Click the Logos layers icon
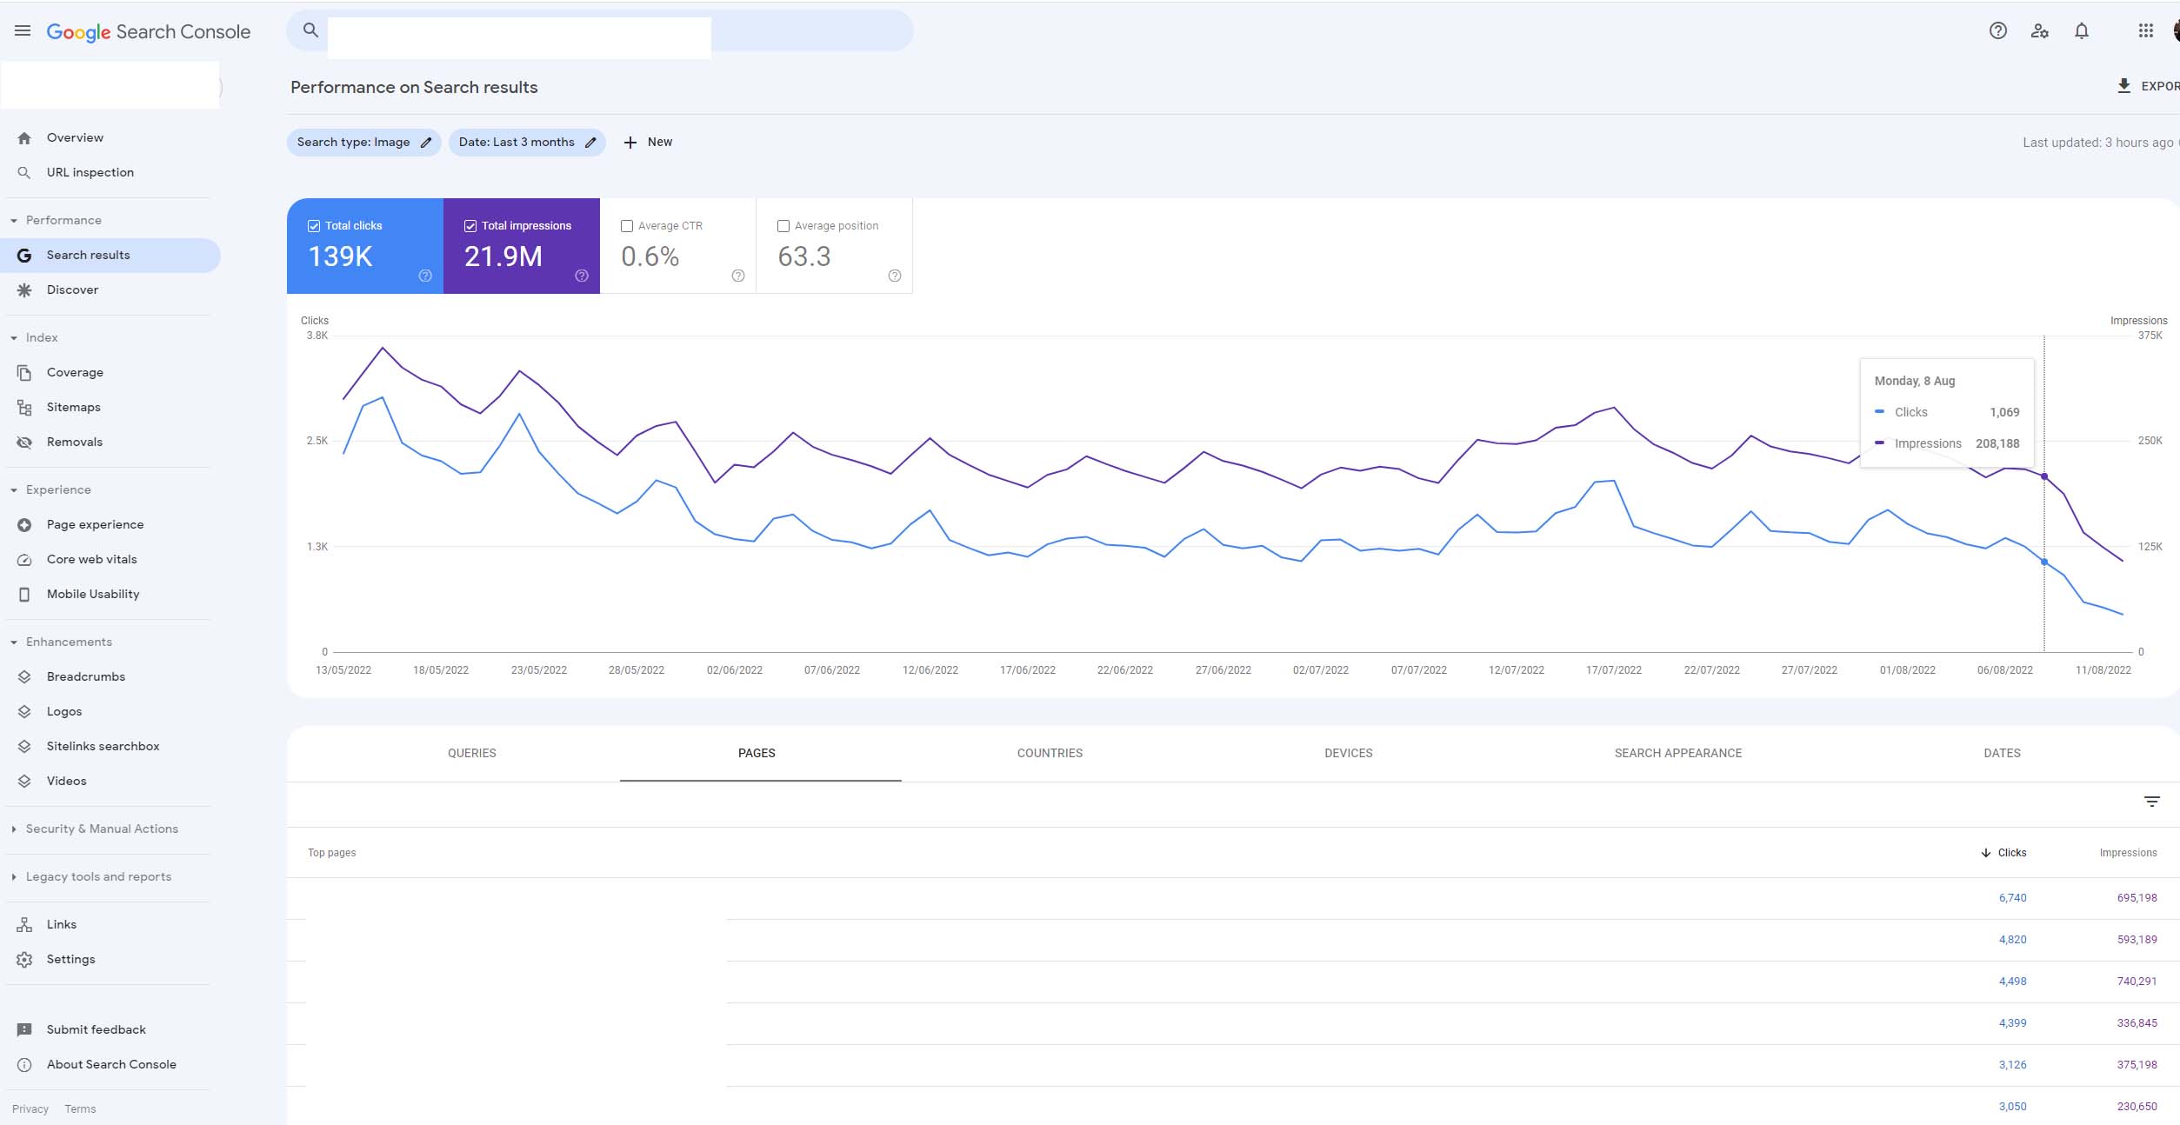2180x1125 pixels. 24,712
